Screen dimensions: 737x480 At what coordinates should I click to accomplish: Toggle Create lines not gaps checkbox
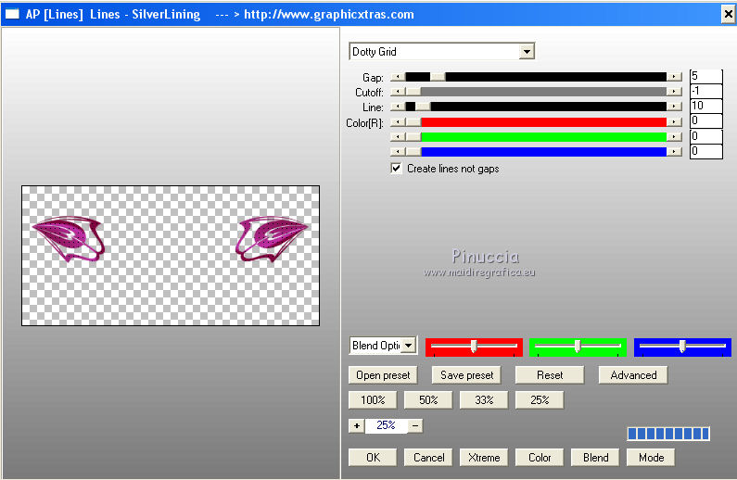[396, 169]
